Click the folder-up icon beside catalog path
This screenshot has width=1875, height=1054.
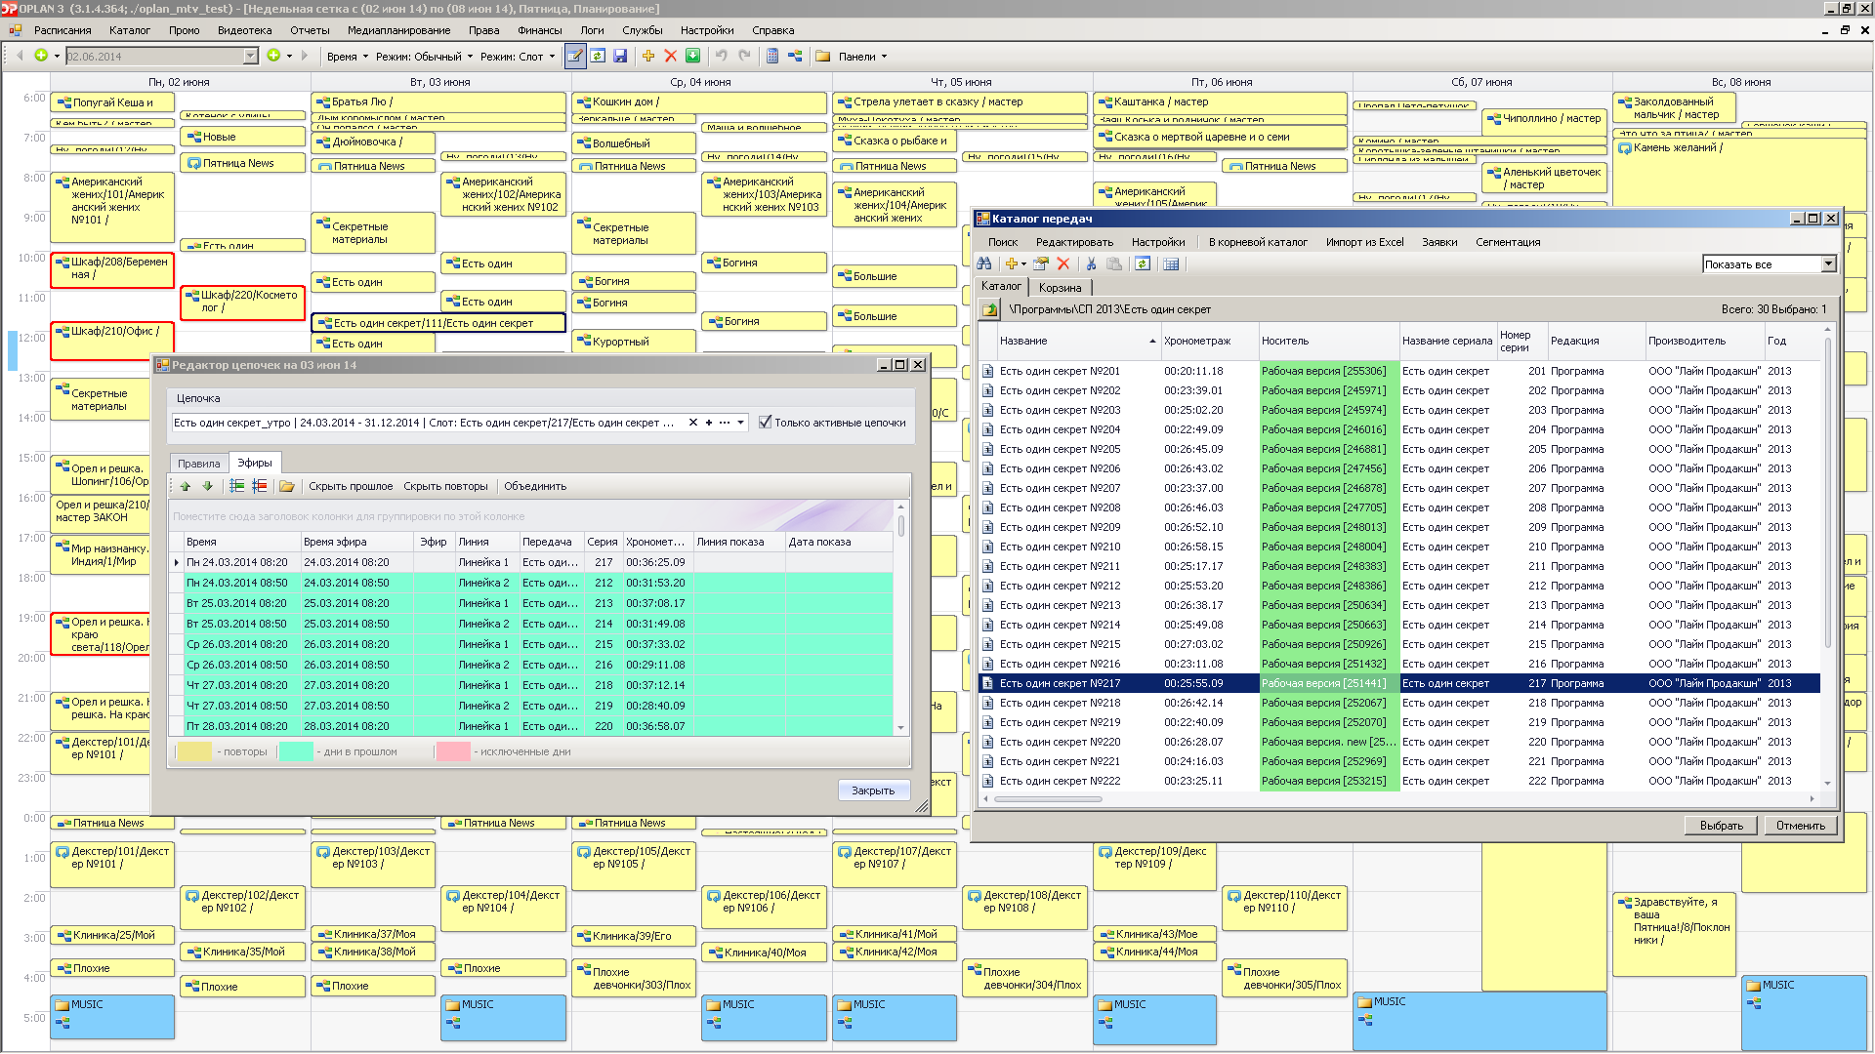coord(990,309)
